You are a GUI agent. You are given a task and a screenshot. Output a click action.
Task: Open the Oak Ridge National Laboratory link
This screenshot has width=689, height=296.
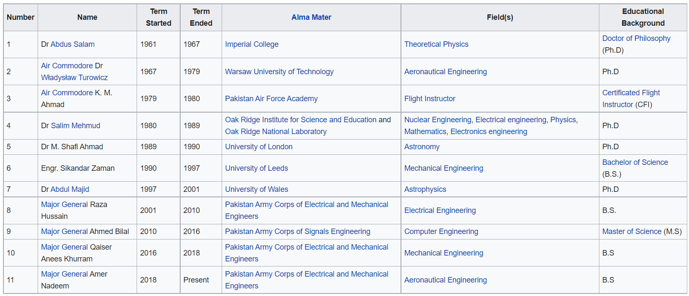[276, 132]
